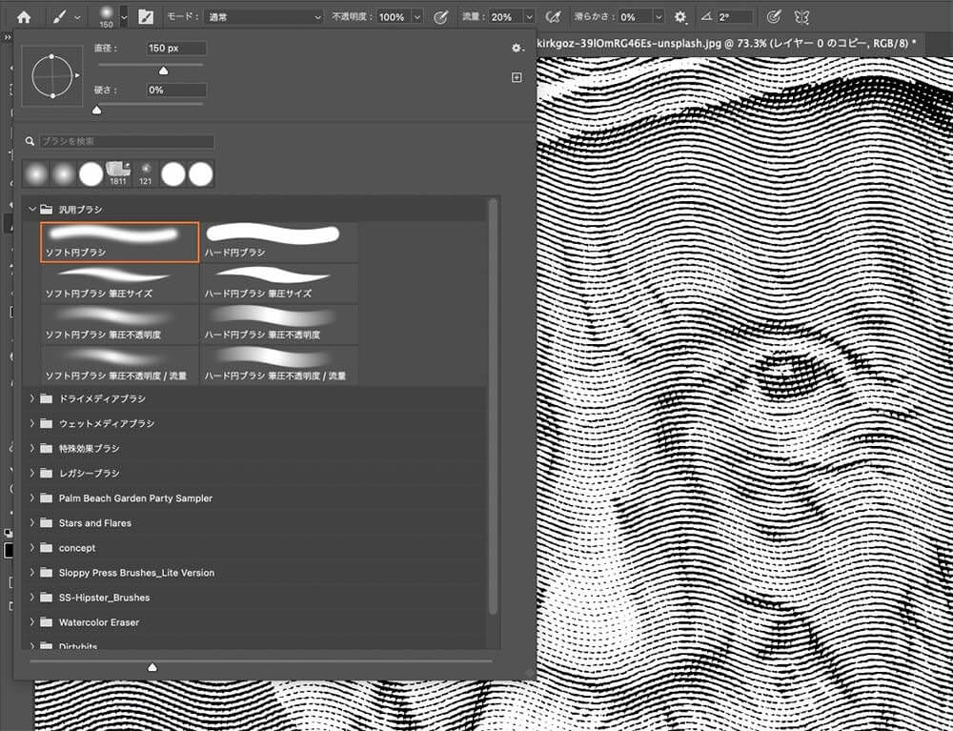Screen dimensions: 953x731
Task: Click the 不透明度 100% value field
Action: pyautogui.click(x=394, y=17)
